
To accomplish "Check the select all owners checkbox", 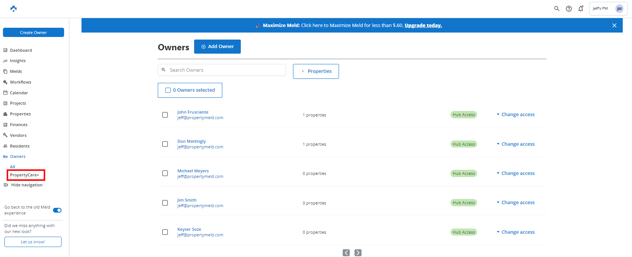I will tap(168, 90).
